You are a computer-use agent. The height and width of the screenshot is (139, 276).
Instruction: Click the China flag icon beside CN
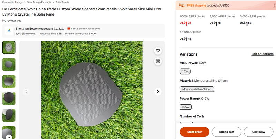coord(69,28)
